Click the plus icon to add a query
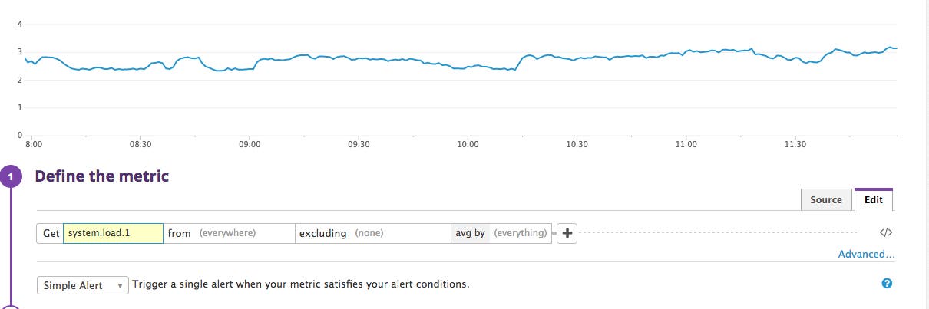 567,234
